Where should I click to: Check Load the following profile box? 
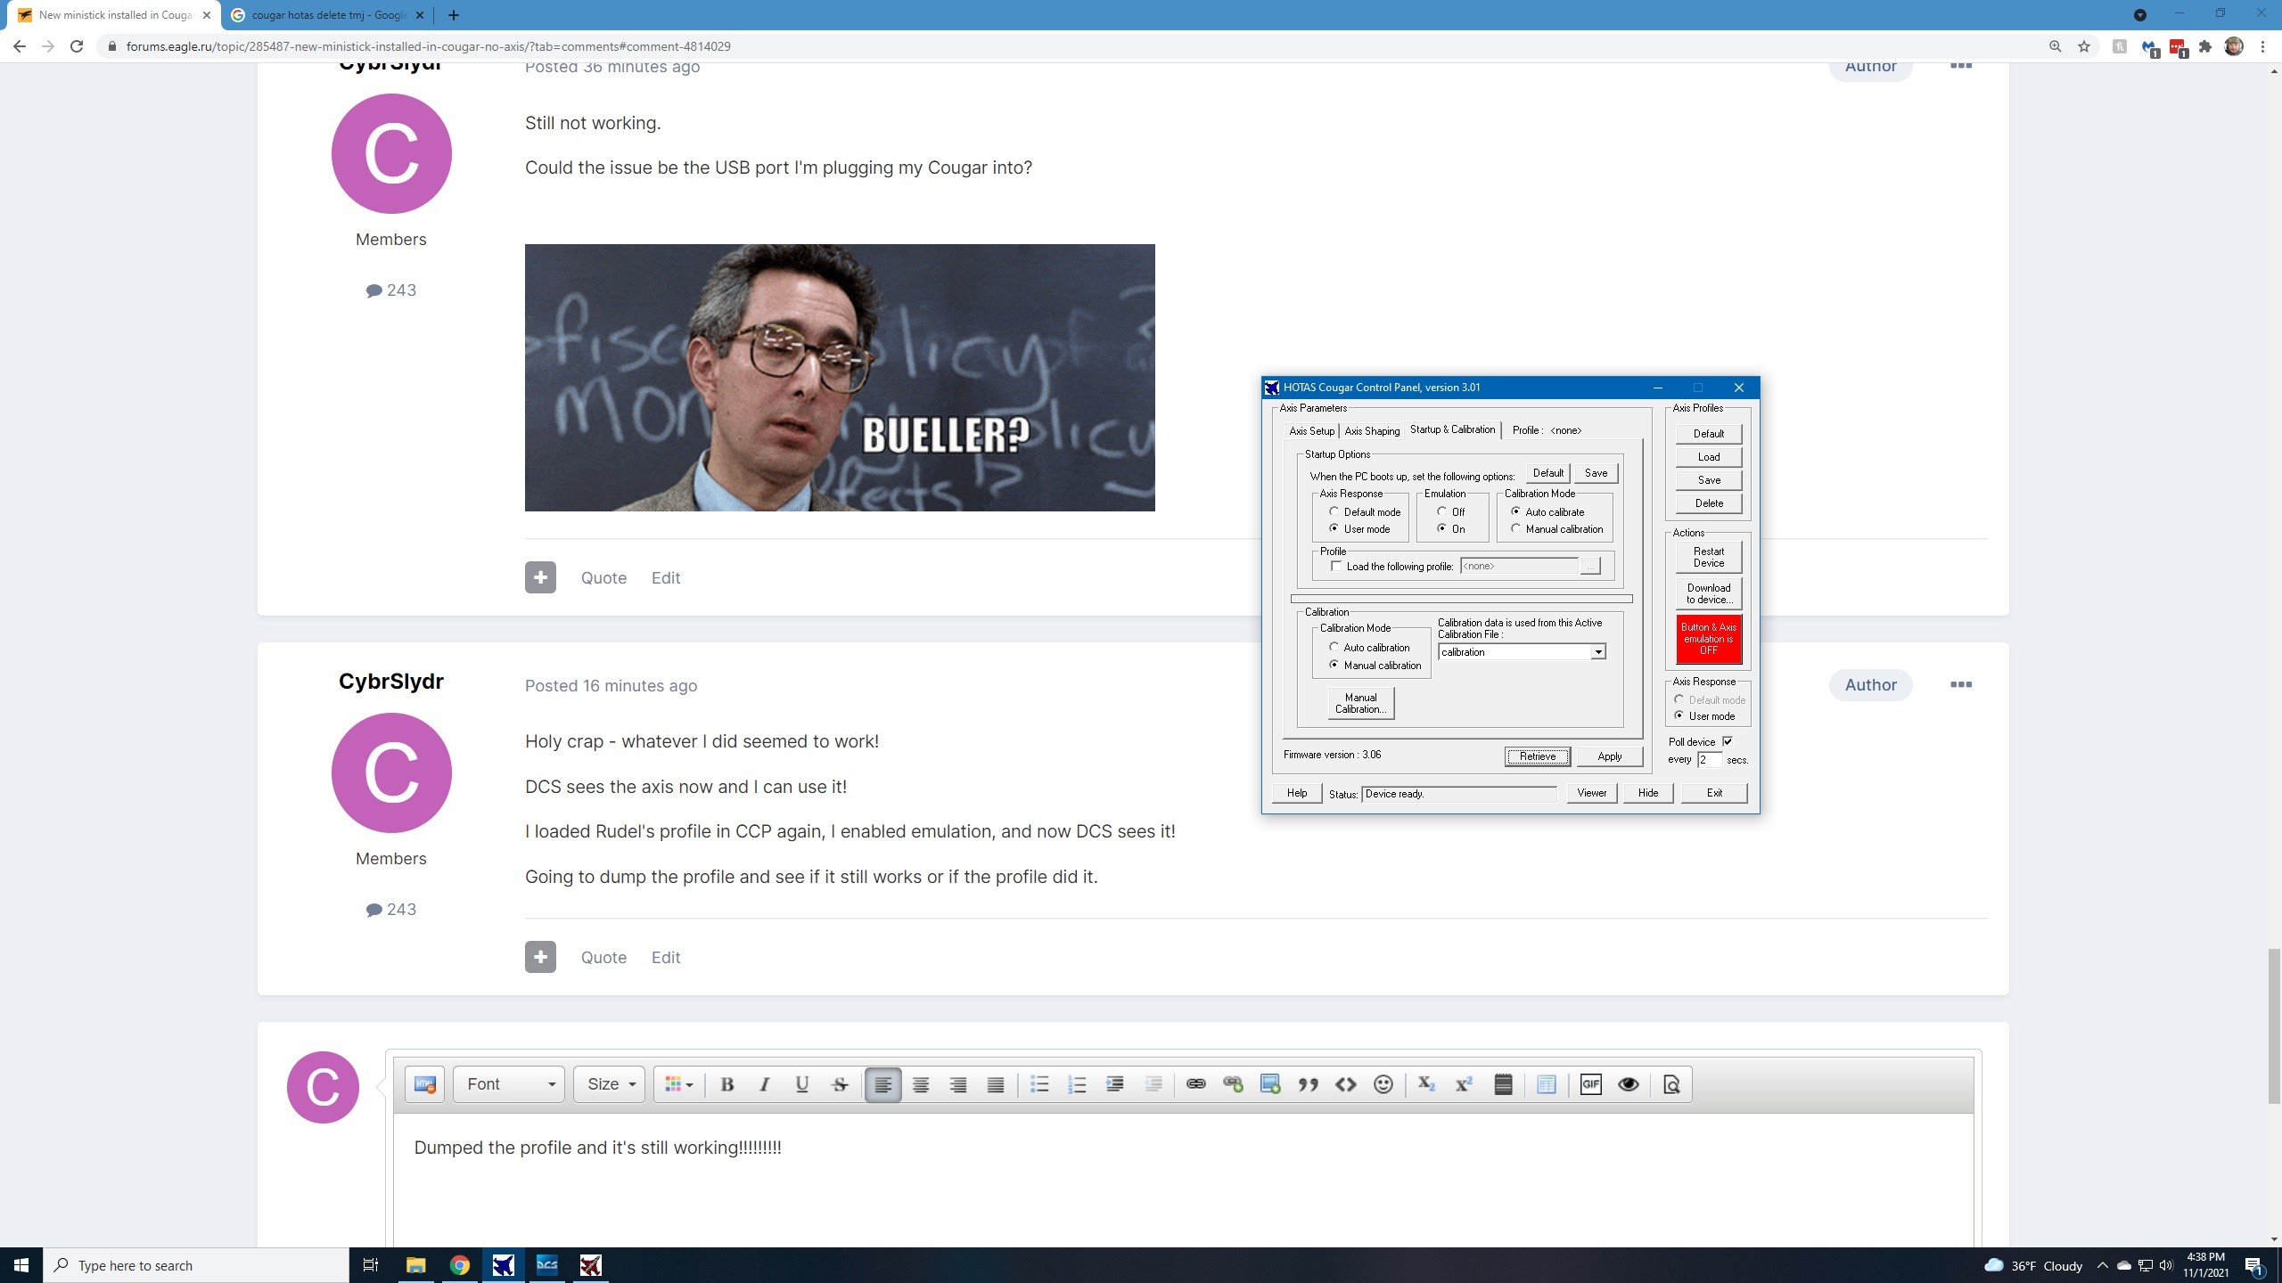click(1336, 566)
